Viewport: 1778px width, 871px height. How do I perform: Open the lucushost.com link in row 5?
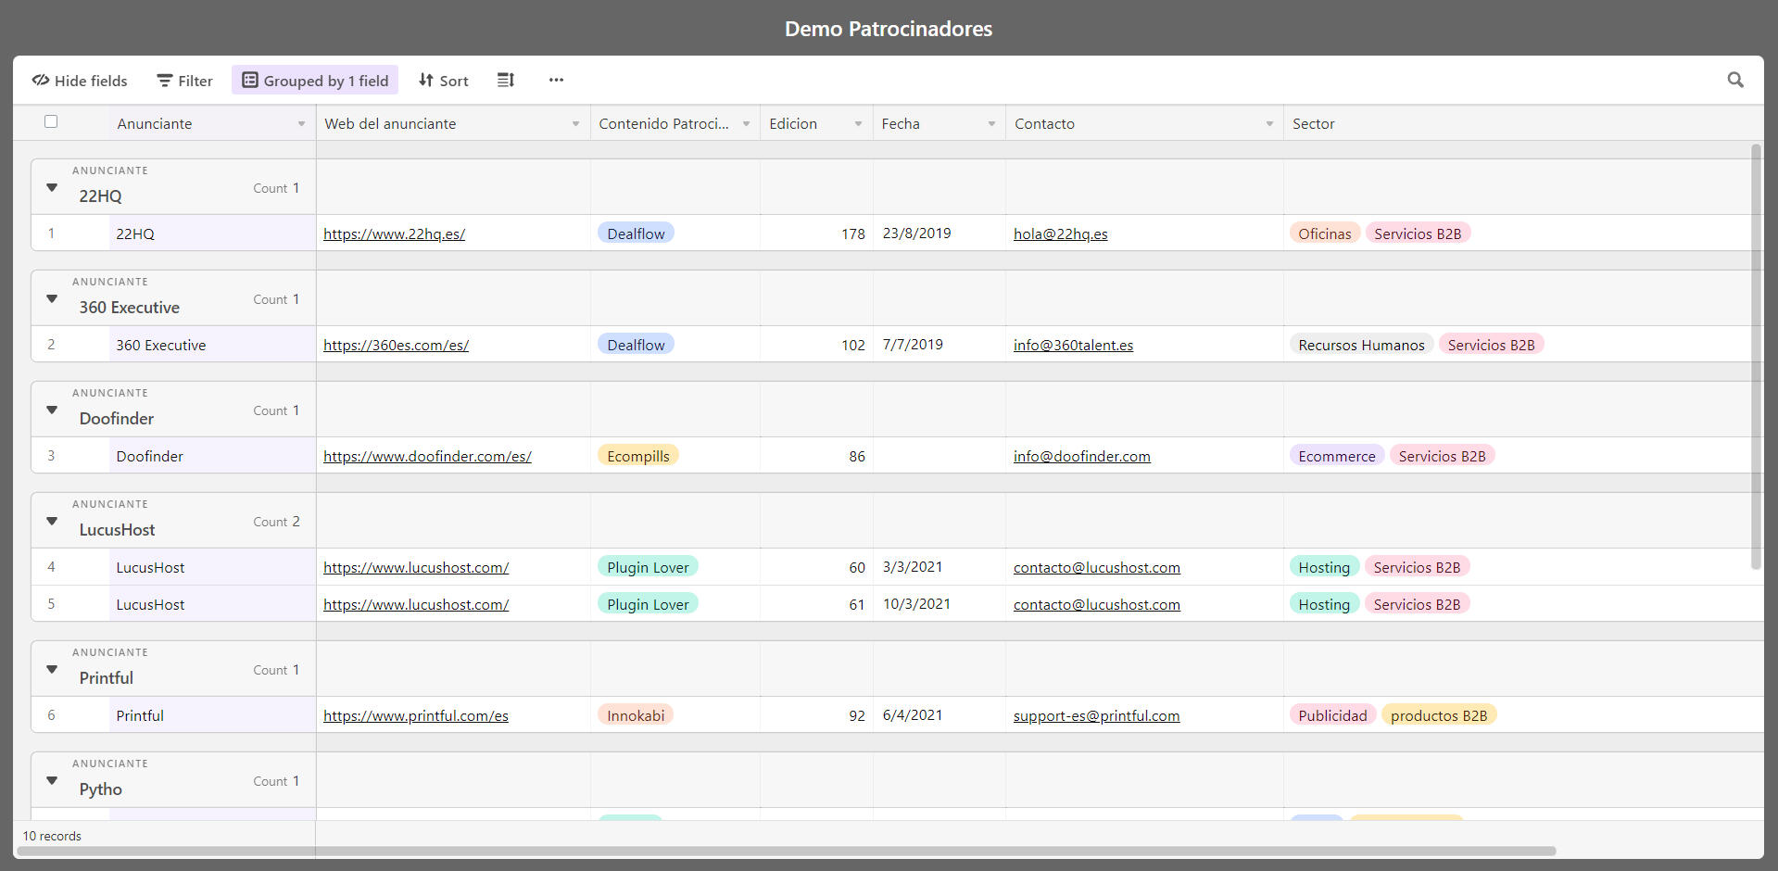416,605
